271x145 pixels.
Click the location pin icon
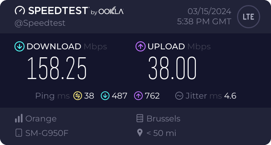coord(140,133)
